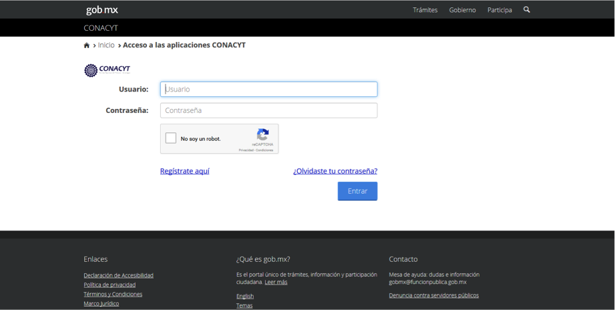
Task: Open the Gobierno menu
Action: coord(462,10)
